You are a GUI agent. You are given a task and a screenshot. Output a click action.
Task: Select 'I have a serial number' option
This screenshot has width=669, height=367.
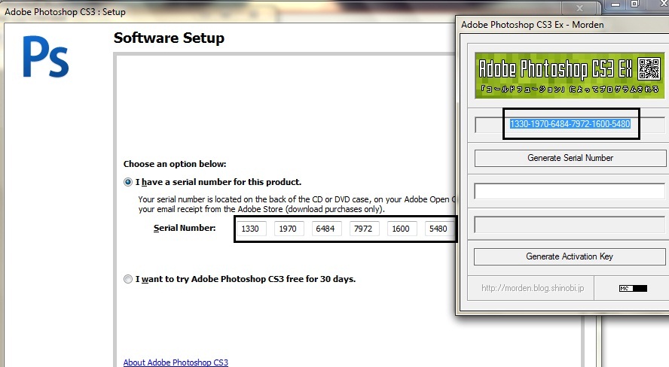click(x=128, y=182)
